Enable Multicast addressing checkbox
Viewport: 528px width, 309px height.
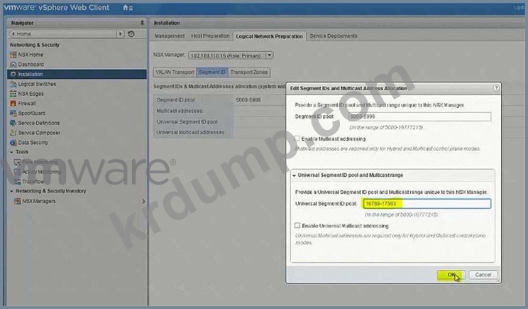click(x=297, y=139)
